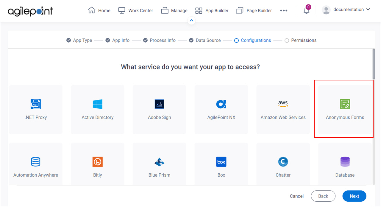381x207 pixels.
Task: Open App Builder menu
Action: 212,10
